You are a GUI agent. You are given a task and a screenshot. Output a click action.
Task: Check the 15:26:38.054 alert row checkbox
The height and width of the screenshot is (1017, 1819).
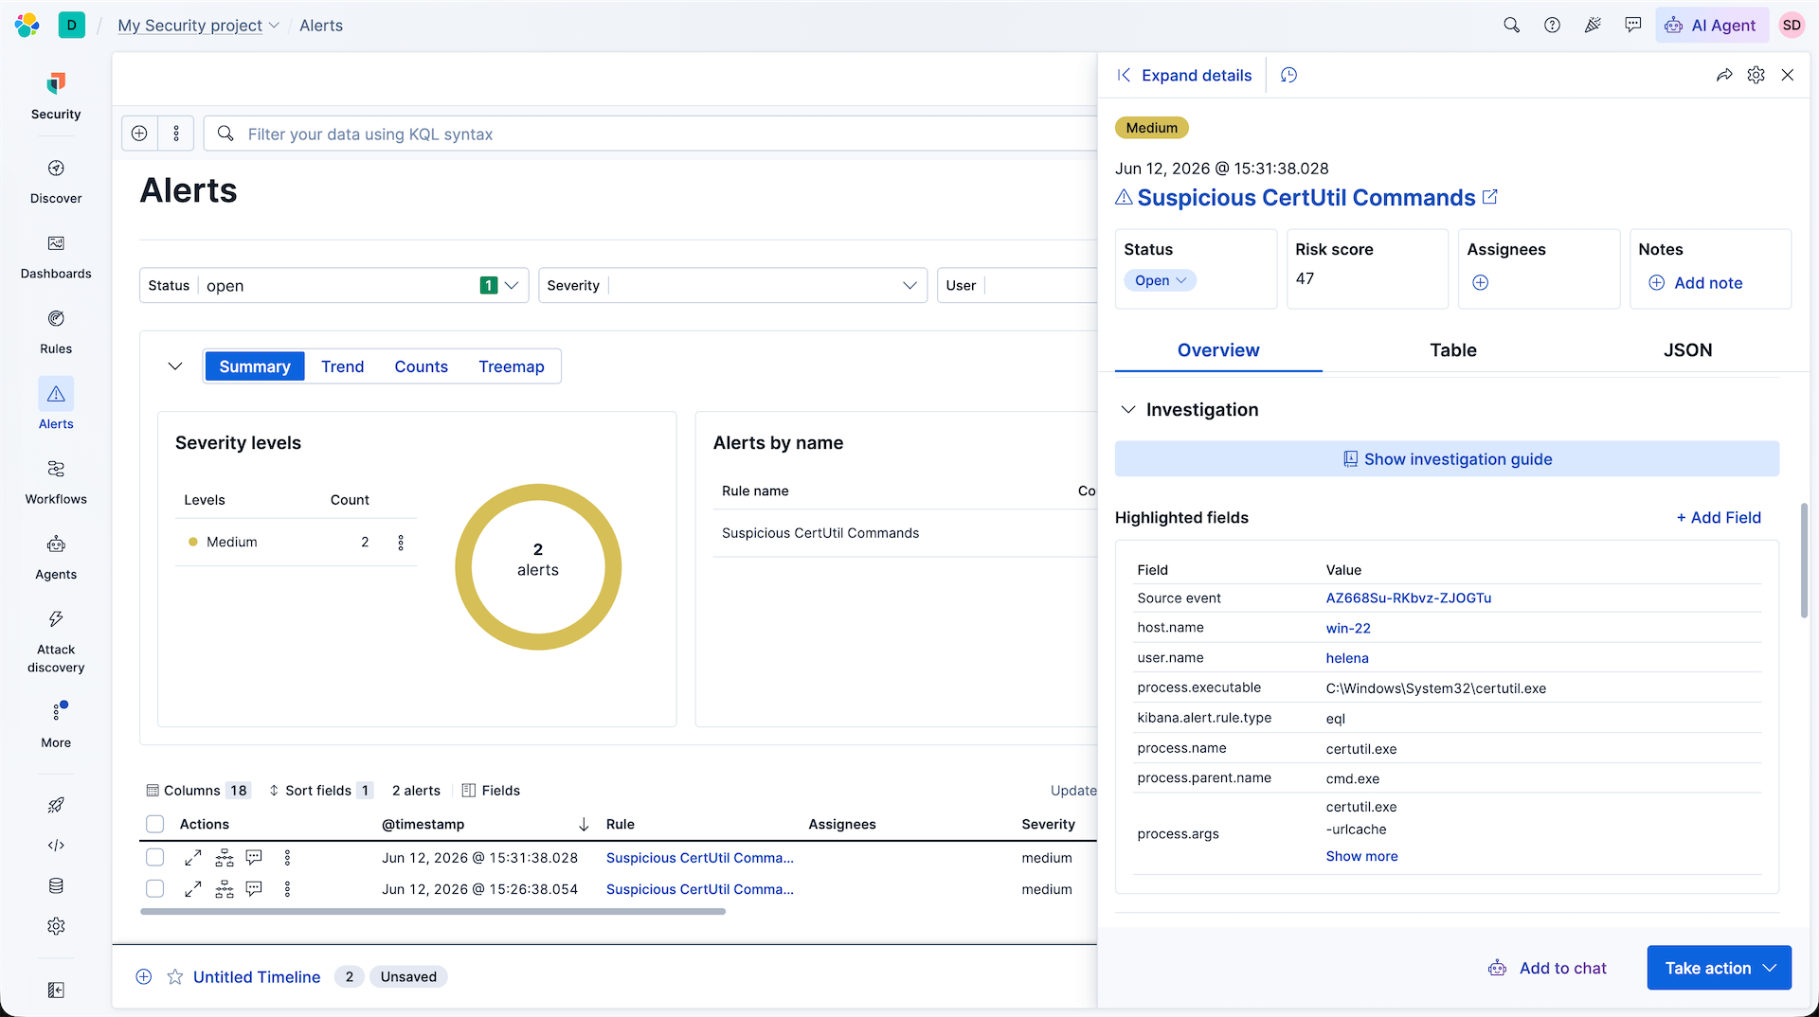(x=155, y=889)
